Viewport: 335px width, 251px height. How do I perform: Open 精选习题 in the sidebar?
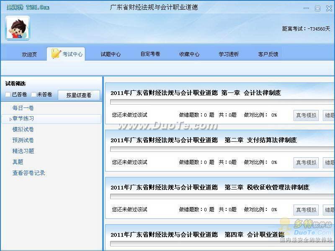point(23,151)
